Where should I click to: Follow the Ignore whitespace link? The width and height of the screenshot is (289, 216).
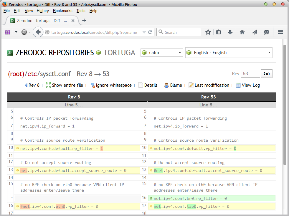pos(114,85)
